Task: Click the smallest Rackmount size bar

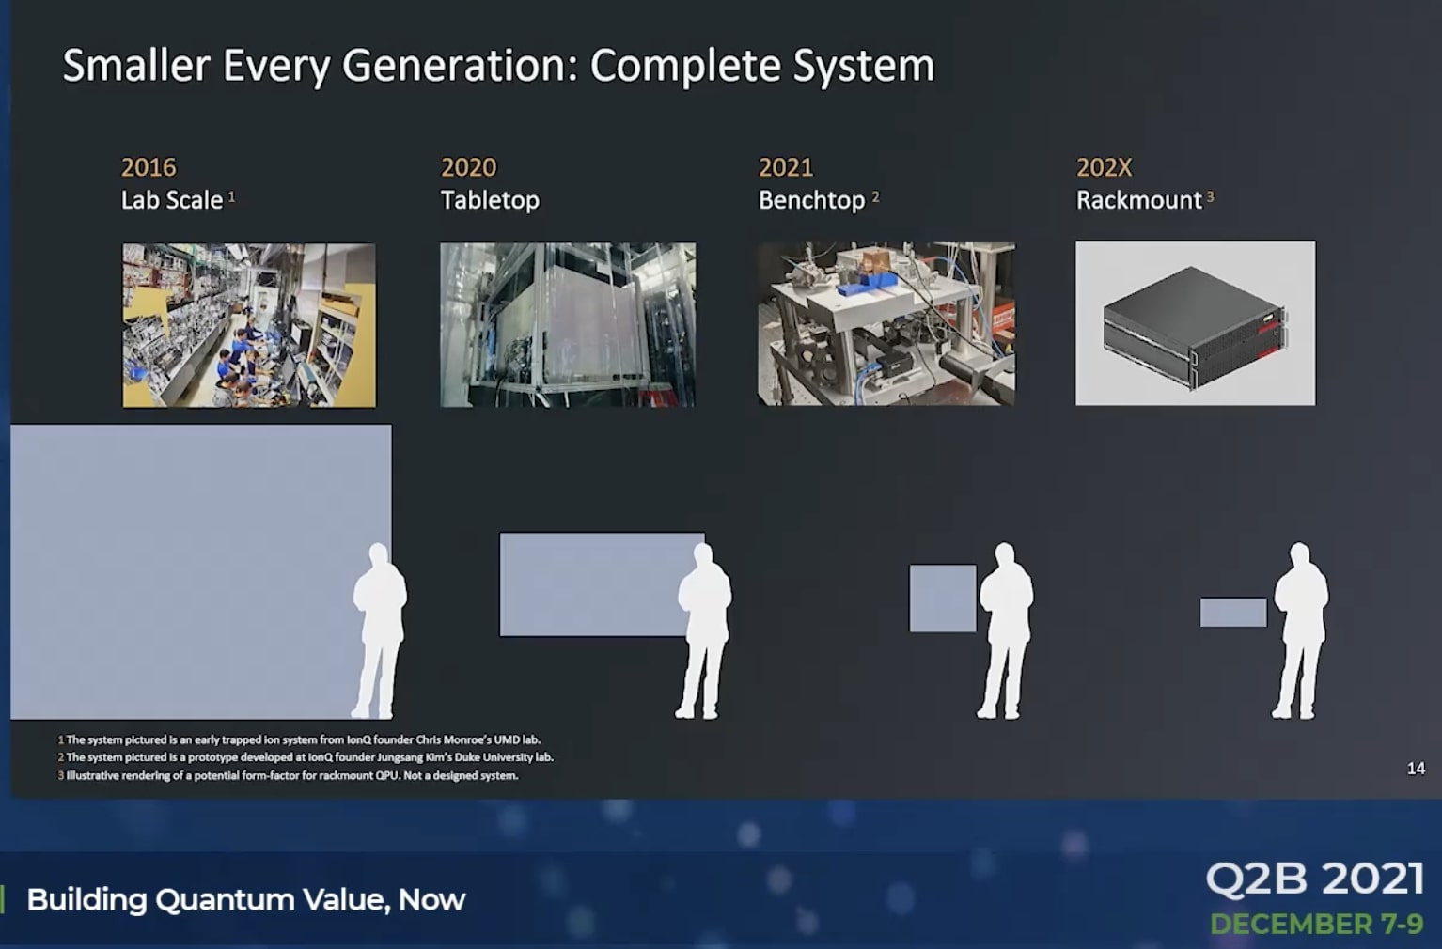Action: click(x=1232, y=611)
